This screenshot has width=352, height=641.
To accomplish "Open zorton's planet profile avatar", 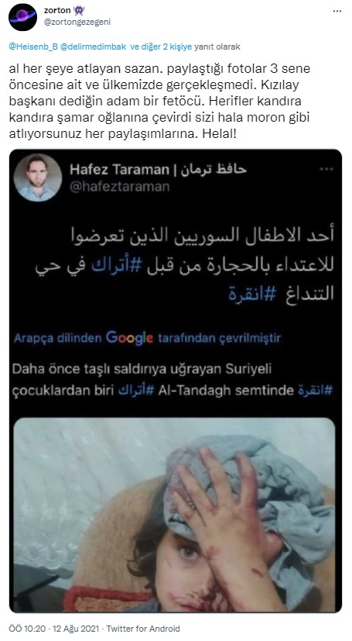I will coord(23,17).
